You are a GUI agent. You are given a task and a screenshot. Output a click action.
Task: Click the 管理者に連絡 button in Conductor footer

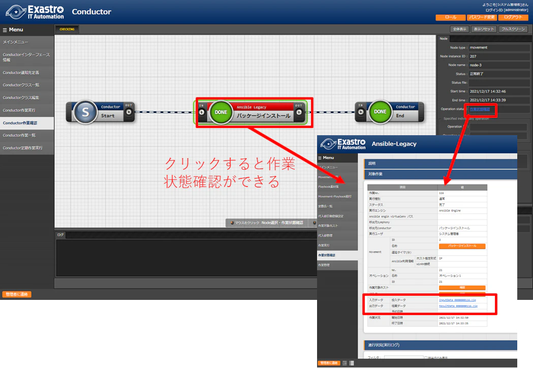coord(17,294)
